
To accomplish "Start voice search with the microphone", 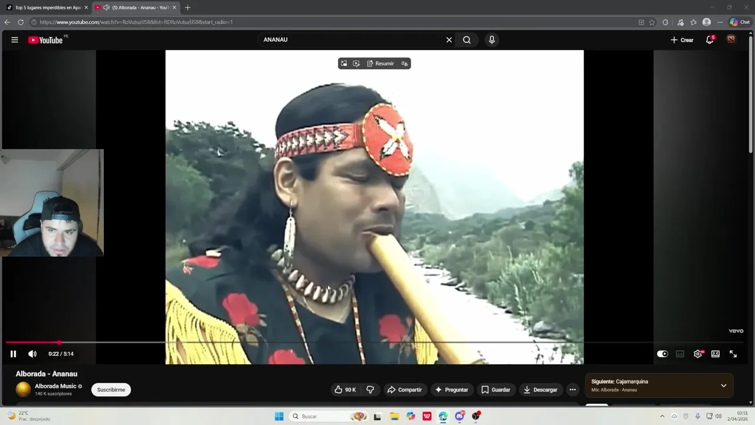I will [492, 40].
